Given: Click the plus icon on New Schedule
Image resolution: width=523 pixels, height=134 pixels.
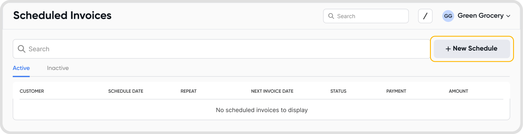Looking at the screenshot, I should click(448, 49).
